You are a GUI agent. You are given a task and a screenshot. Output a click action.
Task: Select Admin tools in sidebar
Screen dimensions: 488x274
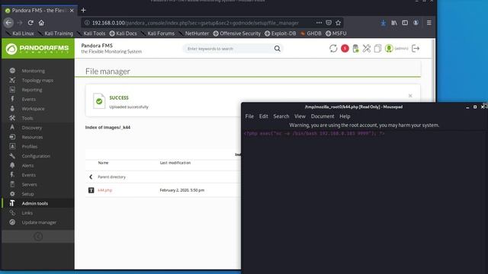pos(35,203)
